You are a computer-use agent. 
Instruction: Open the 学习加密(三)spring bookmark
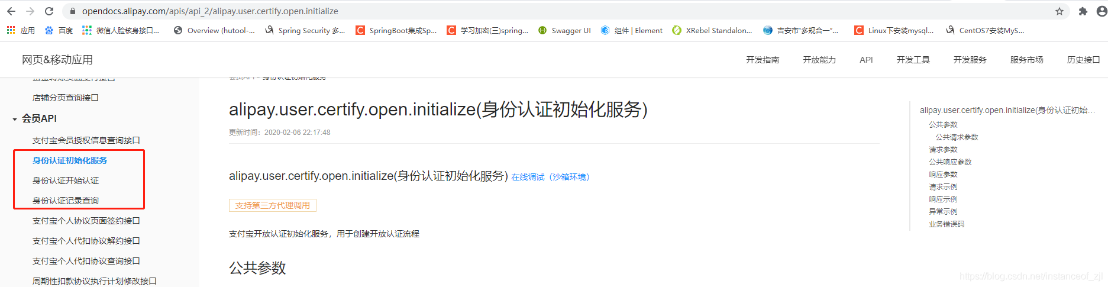pyautogui.click(x=487, y=30)
